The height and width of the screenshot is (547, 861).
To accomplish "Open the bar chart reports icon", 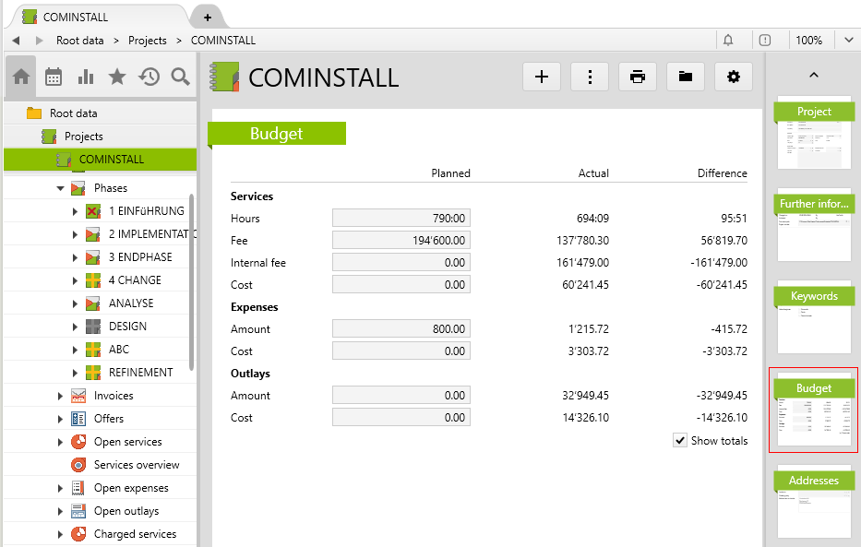I will coord(86,77).
